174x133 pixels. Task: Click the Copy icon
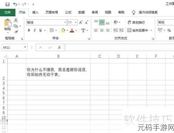(x=16, y=26)
